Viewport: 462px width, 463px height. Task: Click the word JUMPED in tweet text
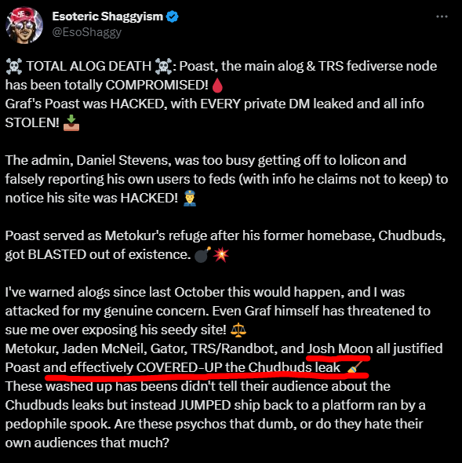(205, 406)
